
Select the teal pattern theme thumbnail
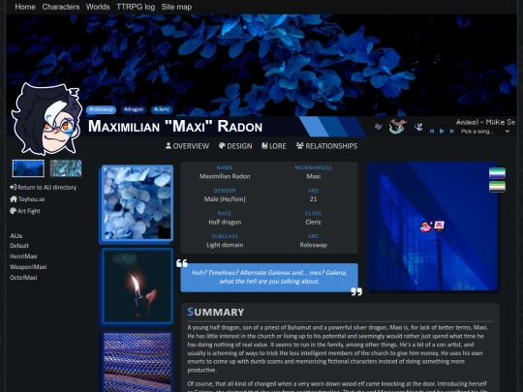click(66, 168)
